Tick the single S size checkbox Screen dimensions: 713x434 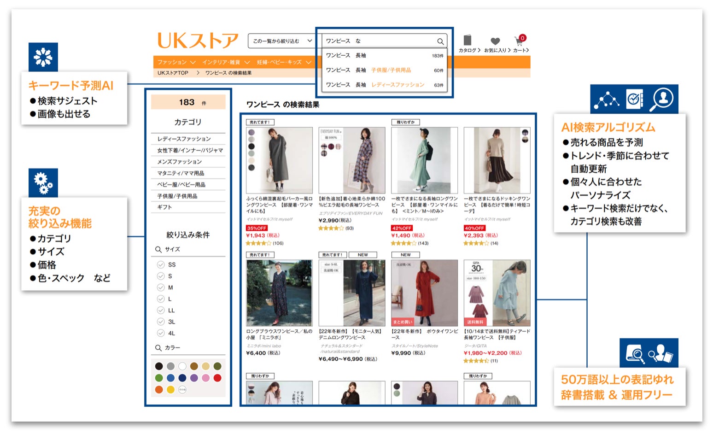pyautogui.click(x=161, y=276)
